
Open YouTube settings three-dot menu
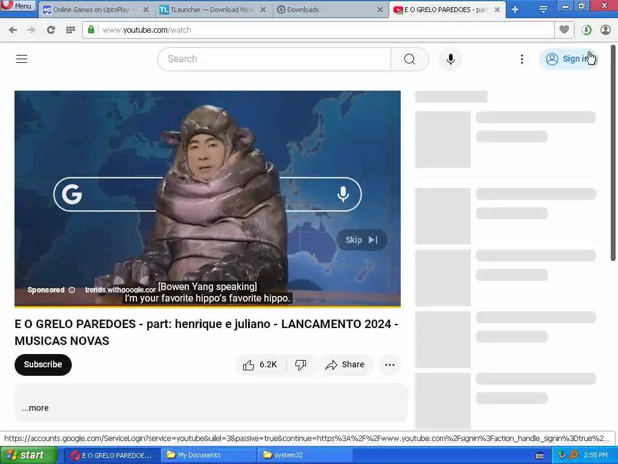522,59
